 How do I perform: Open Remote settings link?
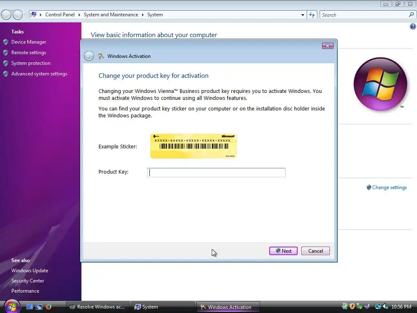[x=29, y=53]
